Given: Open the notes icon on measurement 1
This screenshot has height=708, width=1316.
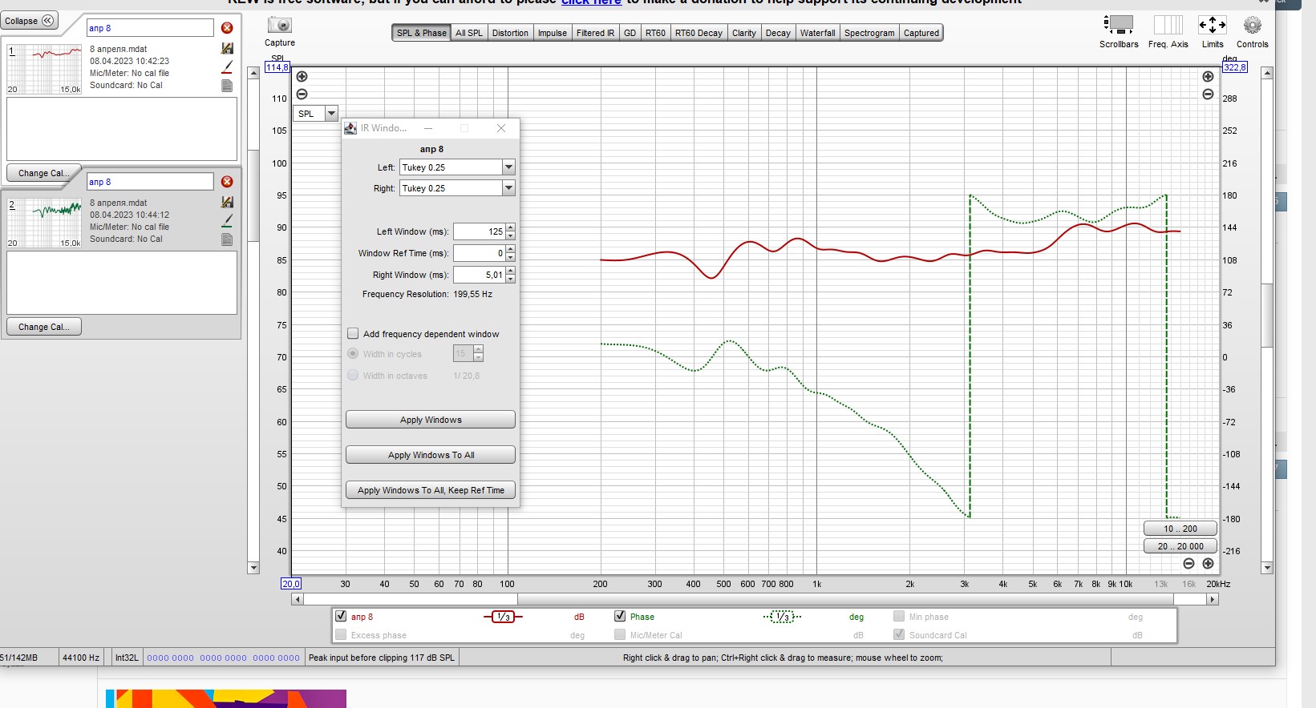Looking at the screenshot, I should (227, 86).
